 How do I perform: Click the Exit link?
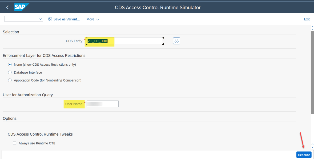coord(307,19)
